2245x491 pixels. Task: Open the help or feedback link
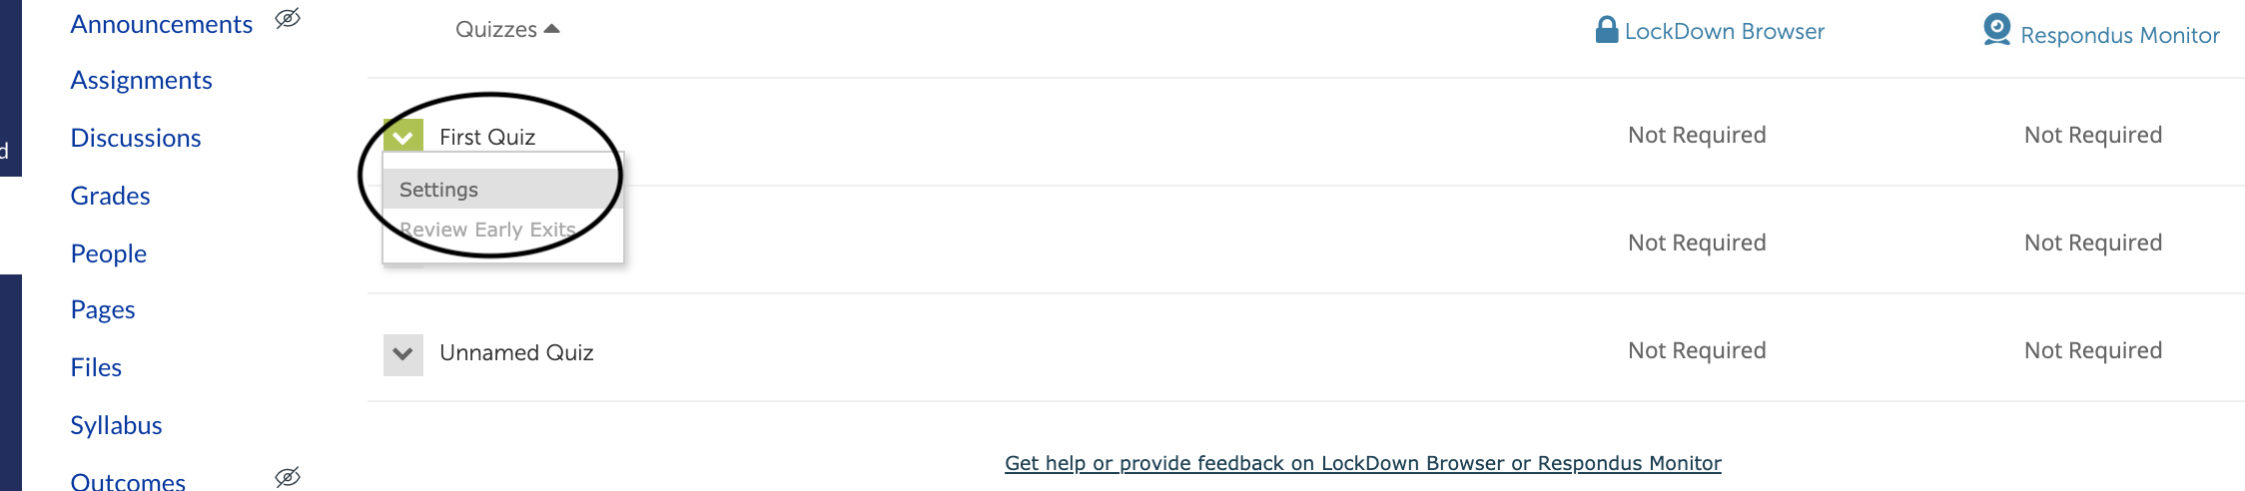coord(1363,463)
